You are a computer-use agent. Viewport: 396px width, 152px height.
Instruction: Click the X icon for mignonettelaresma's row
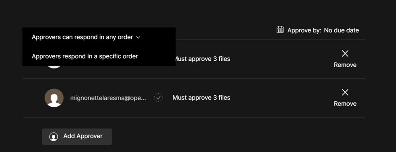(345, 92)
